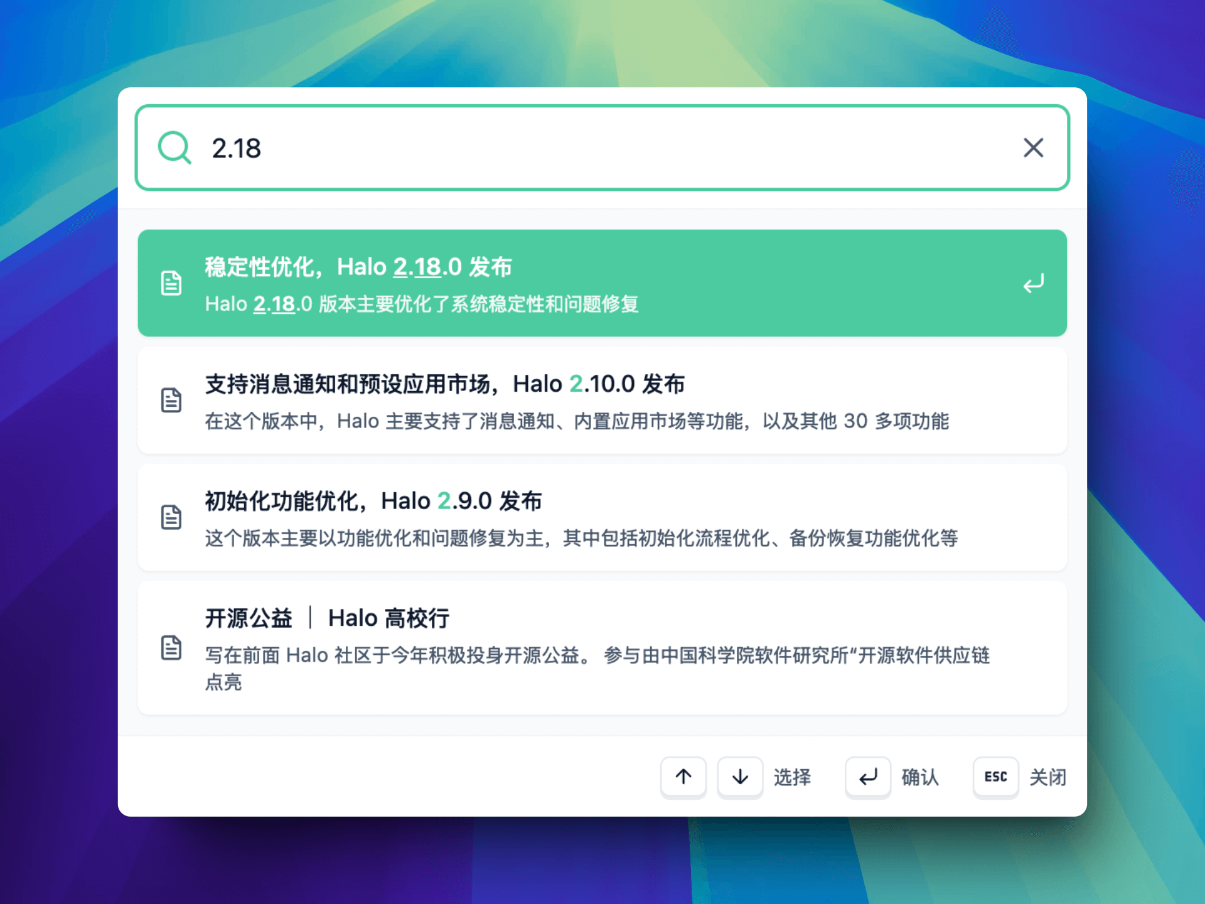The width and height of the screenshot is (1205, 904).
Task: Focus the search input containing 2.18
Action: (x=602, y=148)
